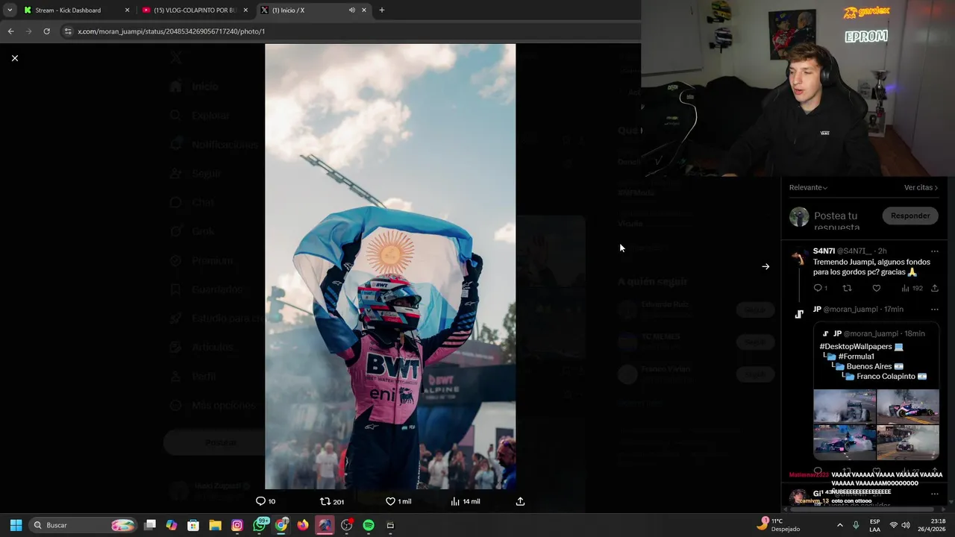Open File Explorer from the taskbar

tap(215, 525)
